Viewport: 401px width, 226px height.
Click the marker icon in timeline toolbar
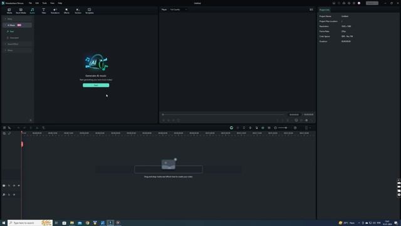244,127
